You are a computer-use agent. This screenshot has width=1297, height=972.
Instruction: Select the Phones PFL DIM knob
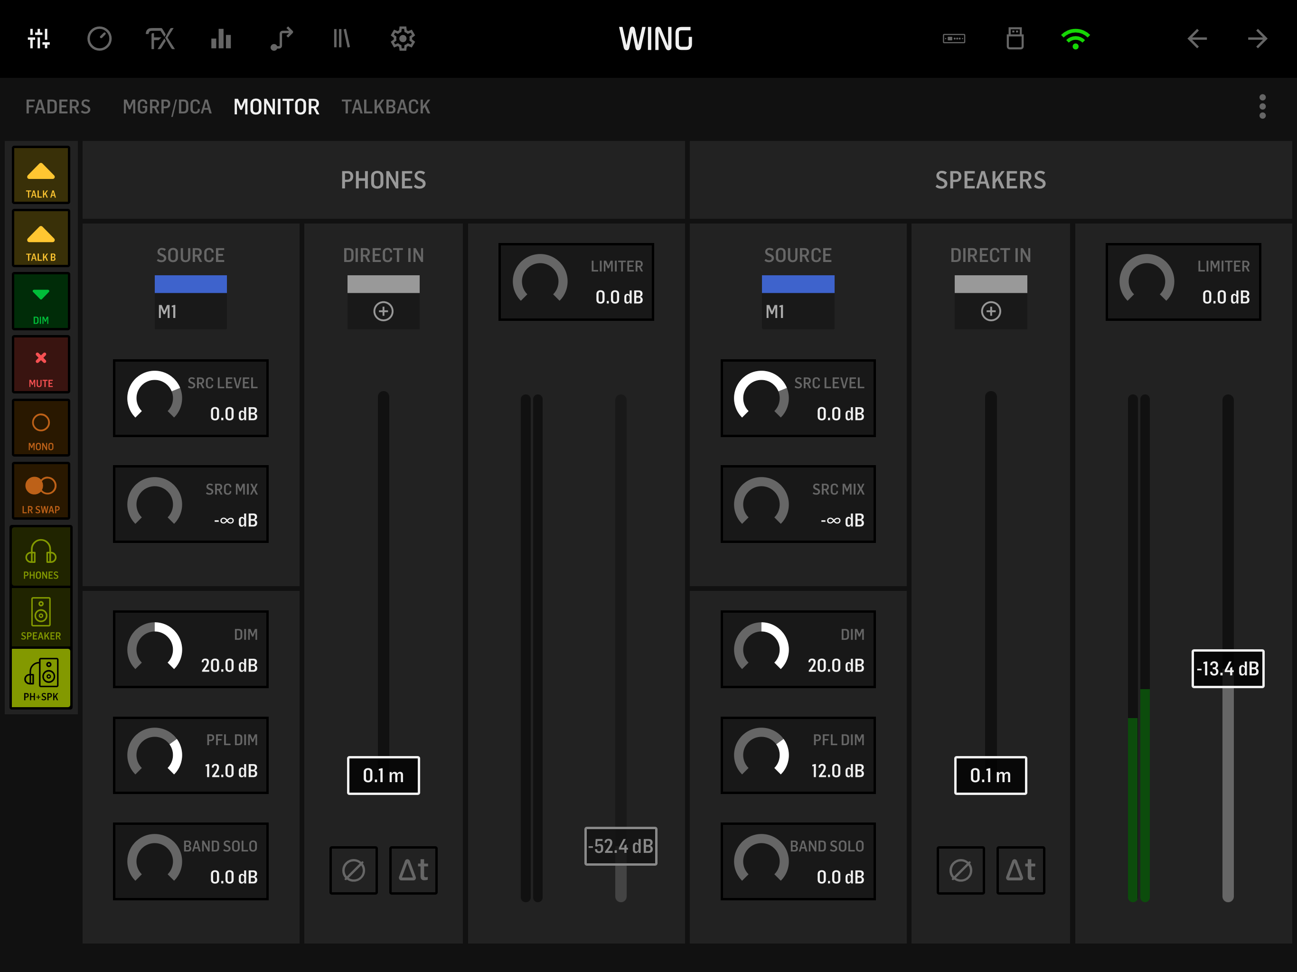tap(190, 755)
